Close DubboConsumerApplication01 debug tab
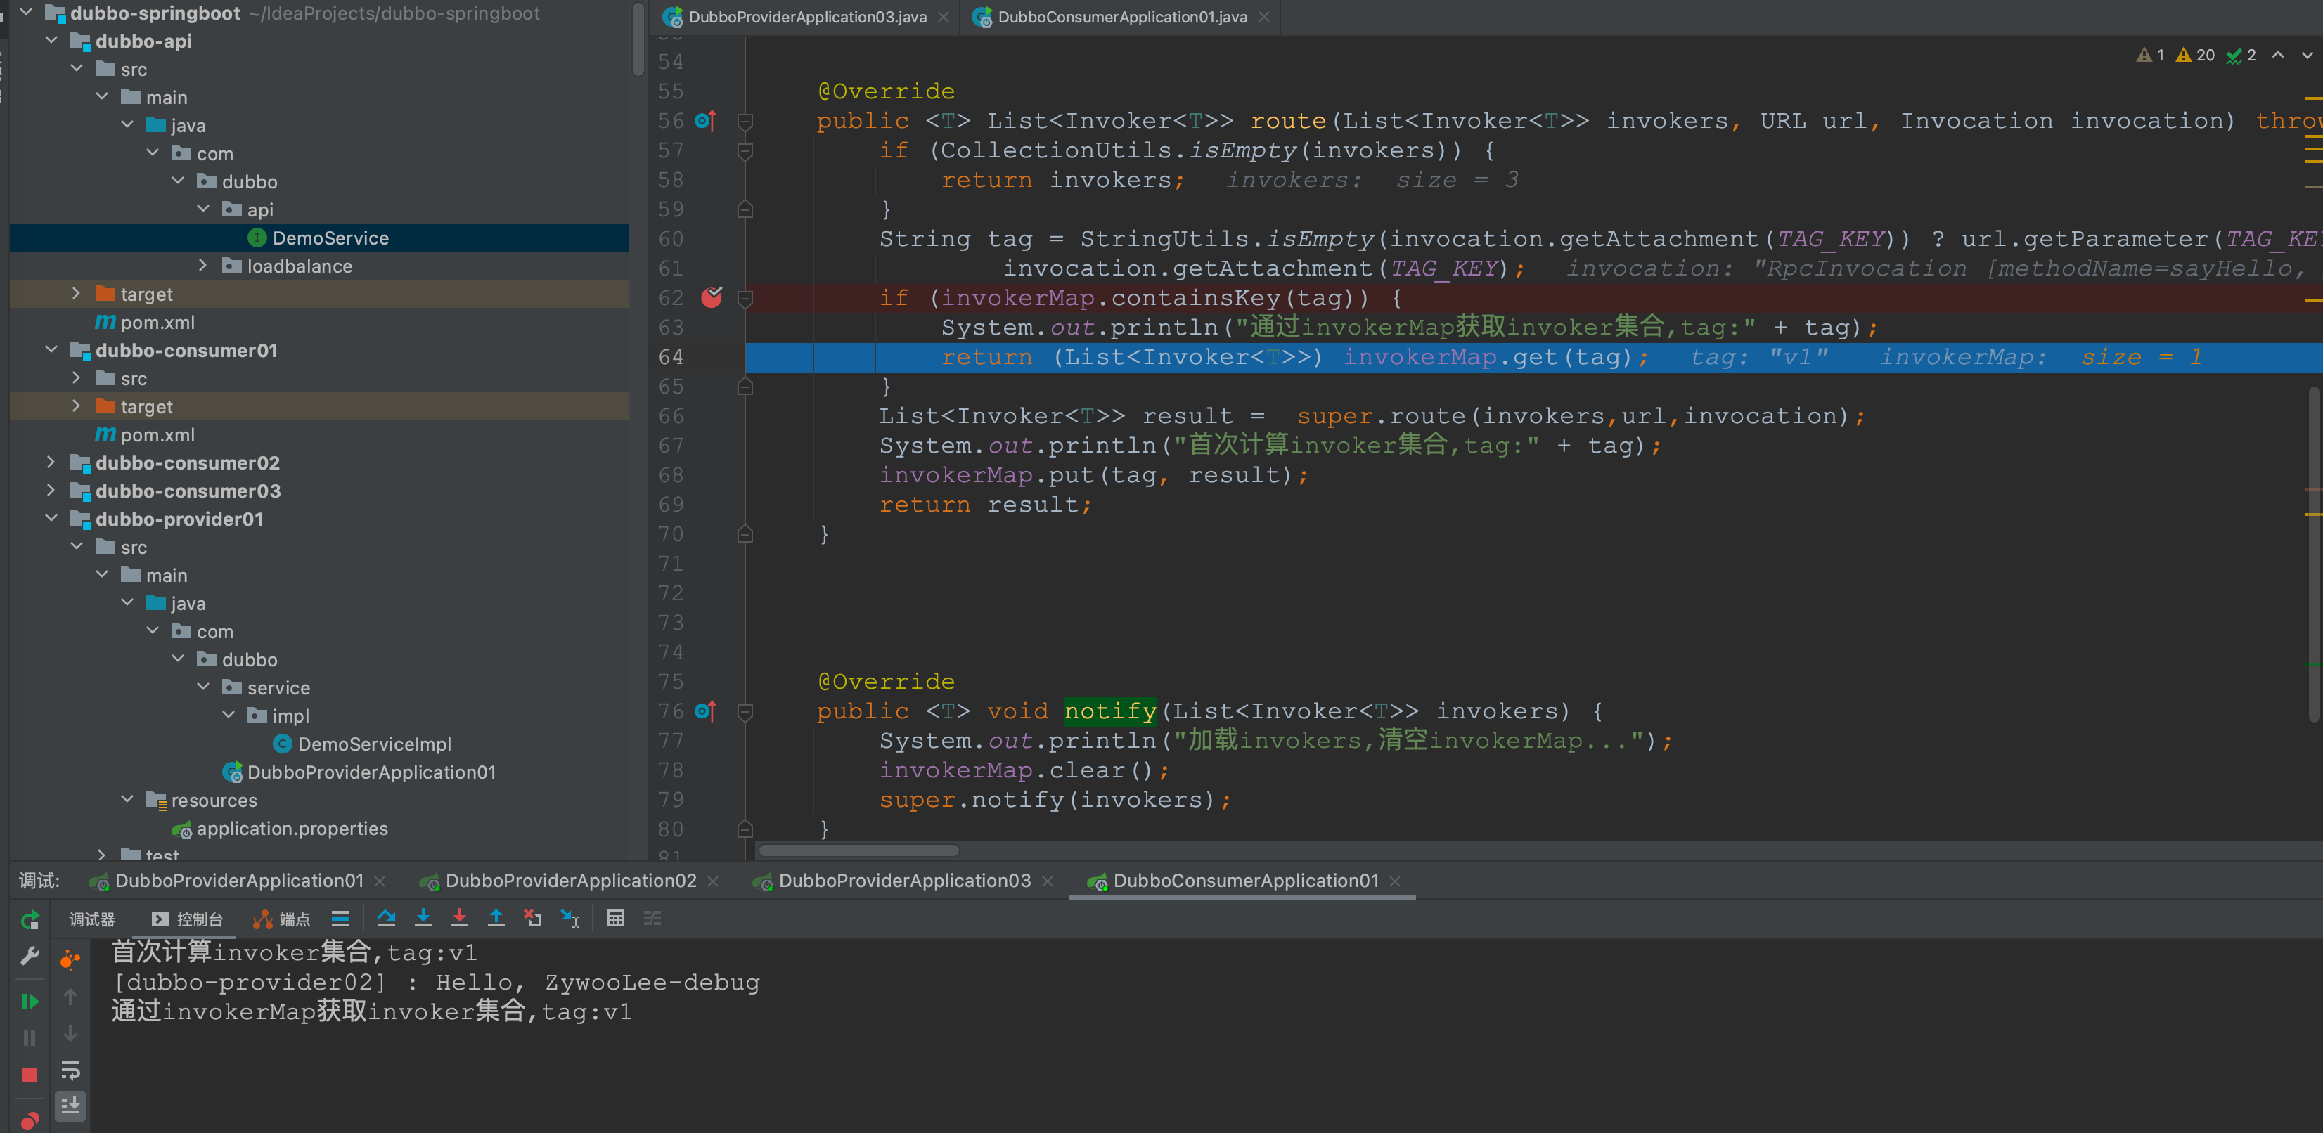Viewport: 2323px width, 1133px height. tap(1395, 881)
